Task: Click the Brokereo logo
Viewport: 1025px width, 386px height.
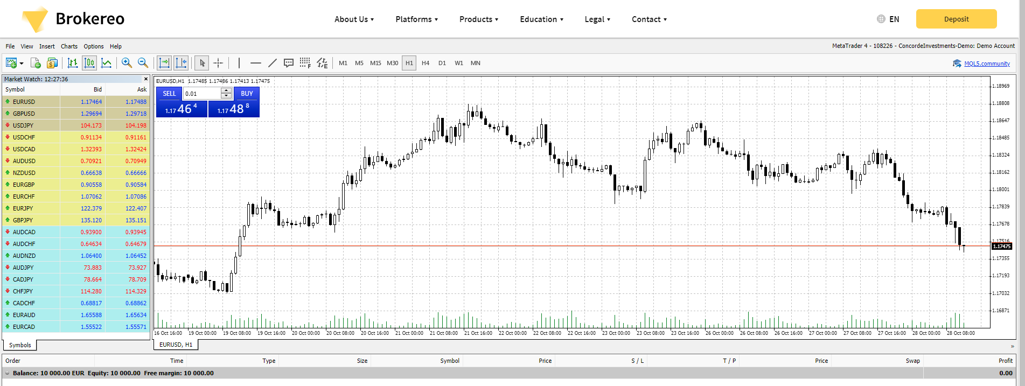Action: [x=73, y=19]
